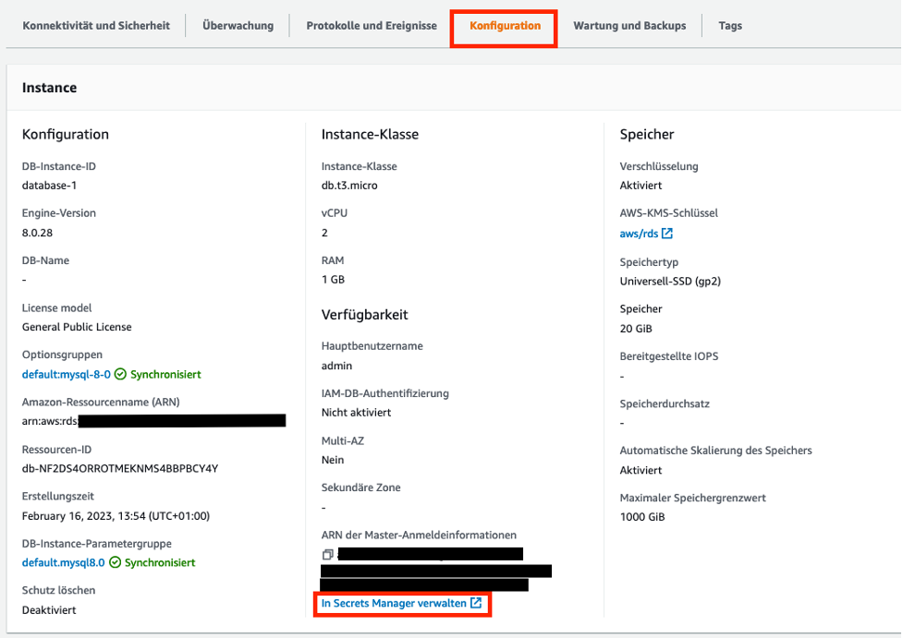
Task: Click the Nicht aktiviert IAM authentication value
Action: 356,413
